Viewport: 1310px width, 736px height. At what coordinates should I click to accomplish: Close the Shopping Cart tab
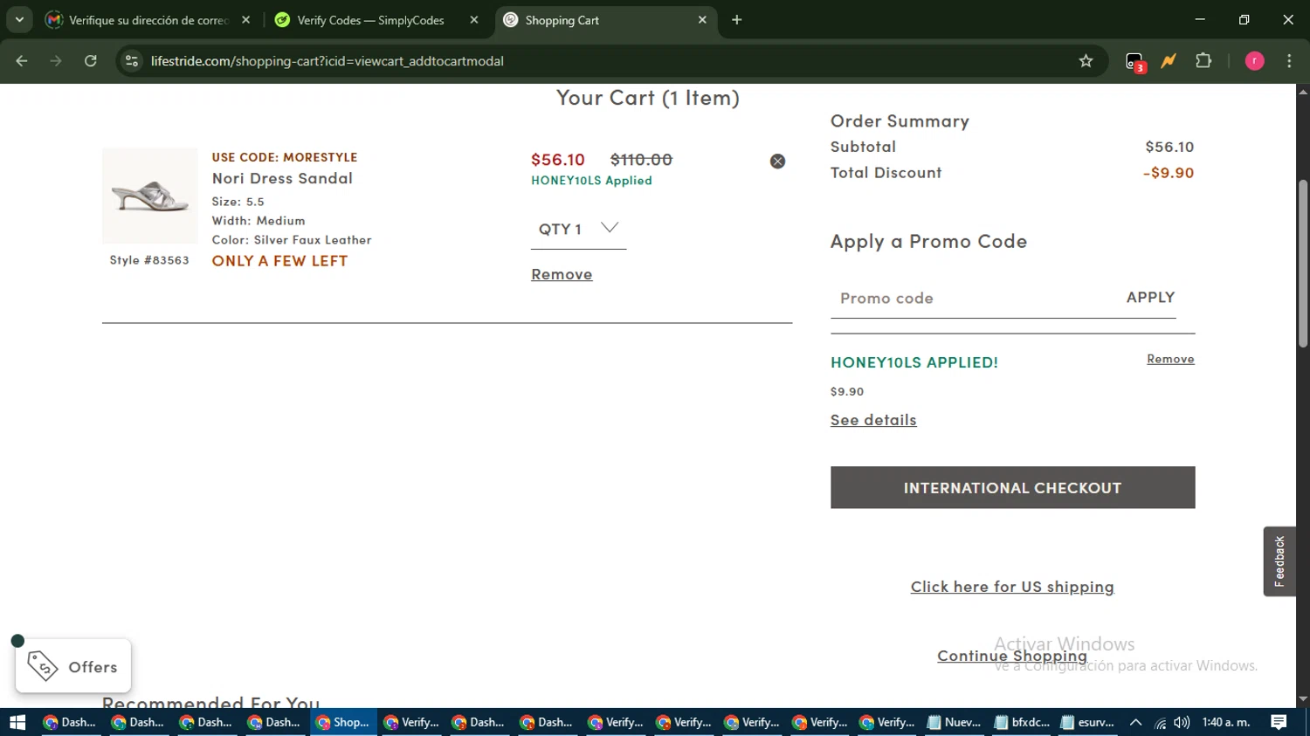pos(702,20)
